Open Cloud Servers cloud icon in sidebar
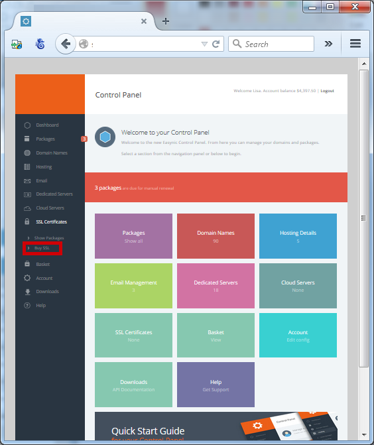 click(27, 208)
